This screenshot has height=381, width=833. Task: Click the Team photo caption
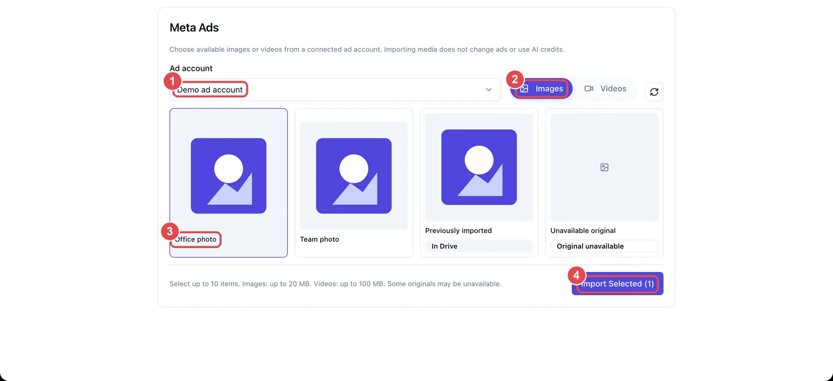[320, 239]
